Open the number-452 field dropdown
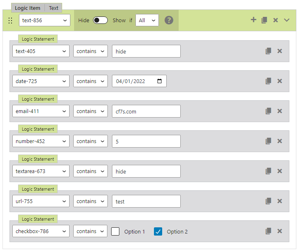The width and height of the screenshot is (298, 252). (x=41, y=141)
